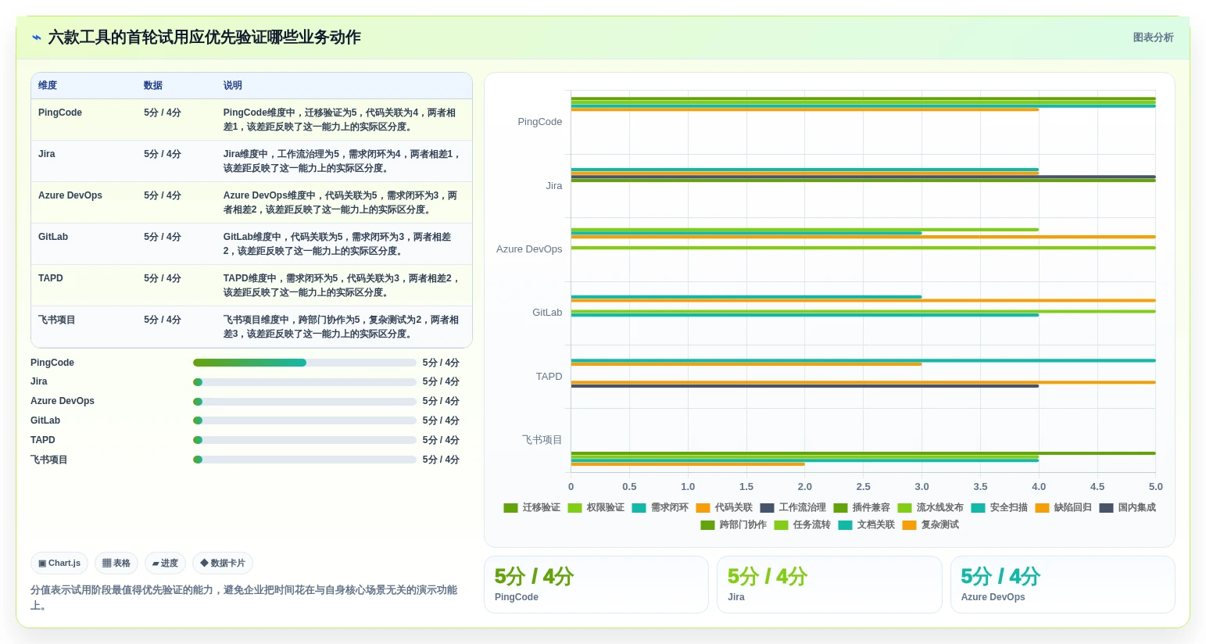
Task: Click the Azure DevOps label on chart axis
Action: tap(529, 249)
